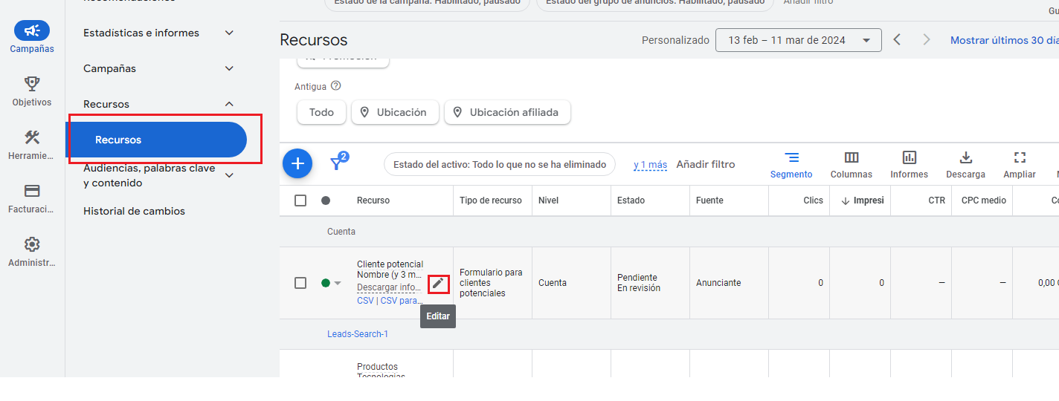Expand Estadísticas e informes section

[x=229, y=33]
